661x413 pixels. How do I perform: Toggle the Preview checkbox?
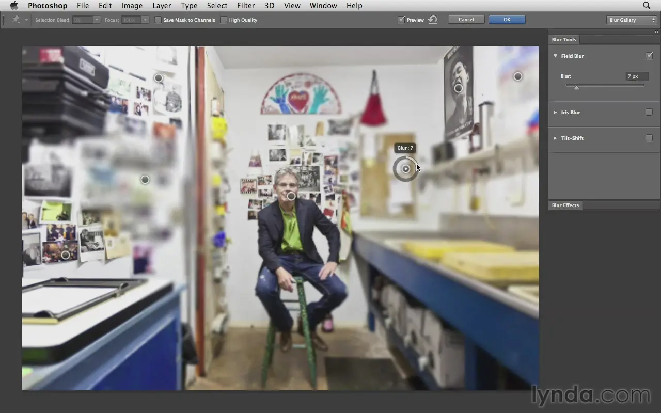pos(401,20)
